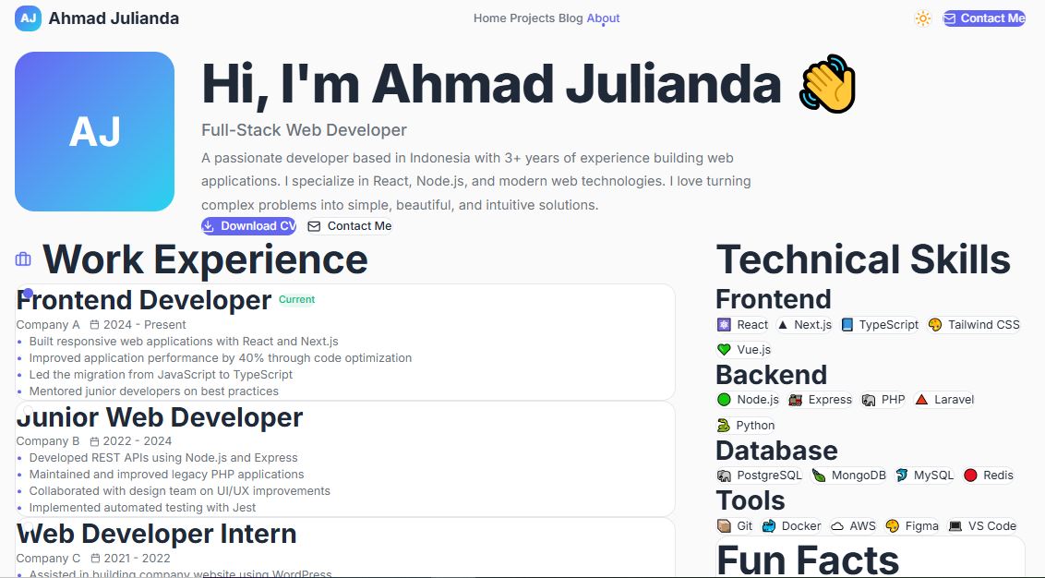
Task: Open the Blog page from navigation
Action: (571, 18)
